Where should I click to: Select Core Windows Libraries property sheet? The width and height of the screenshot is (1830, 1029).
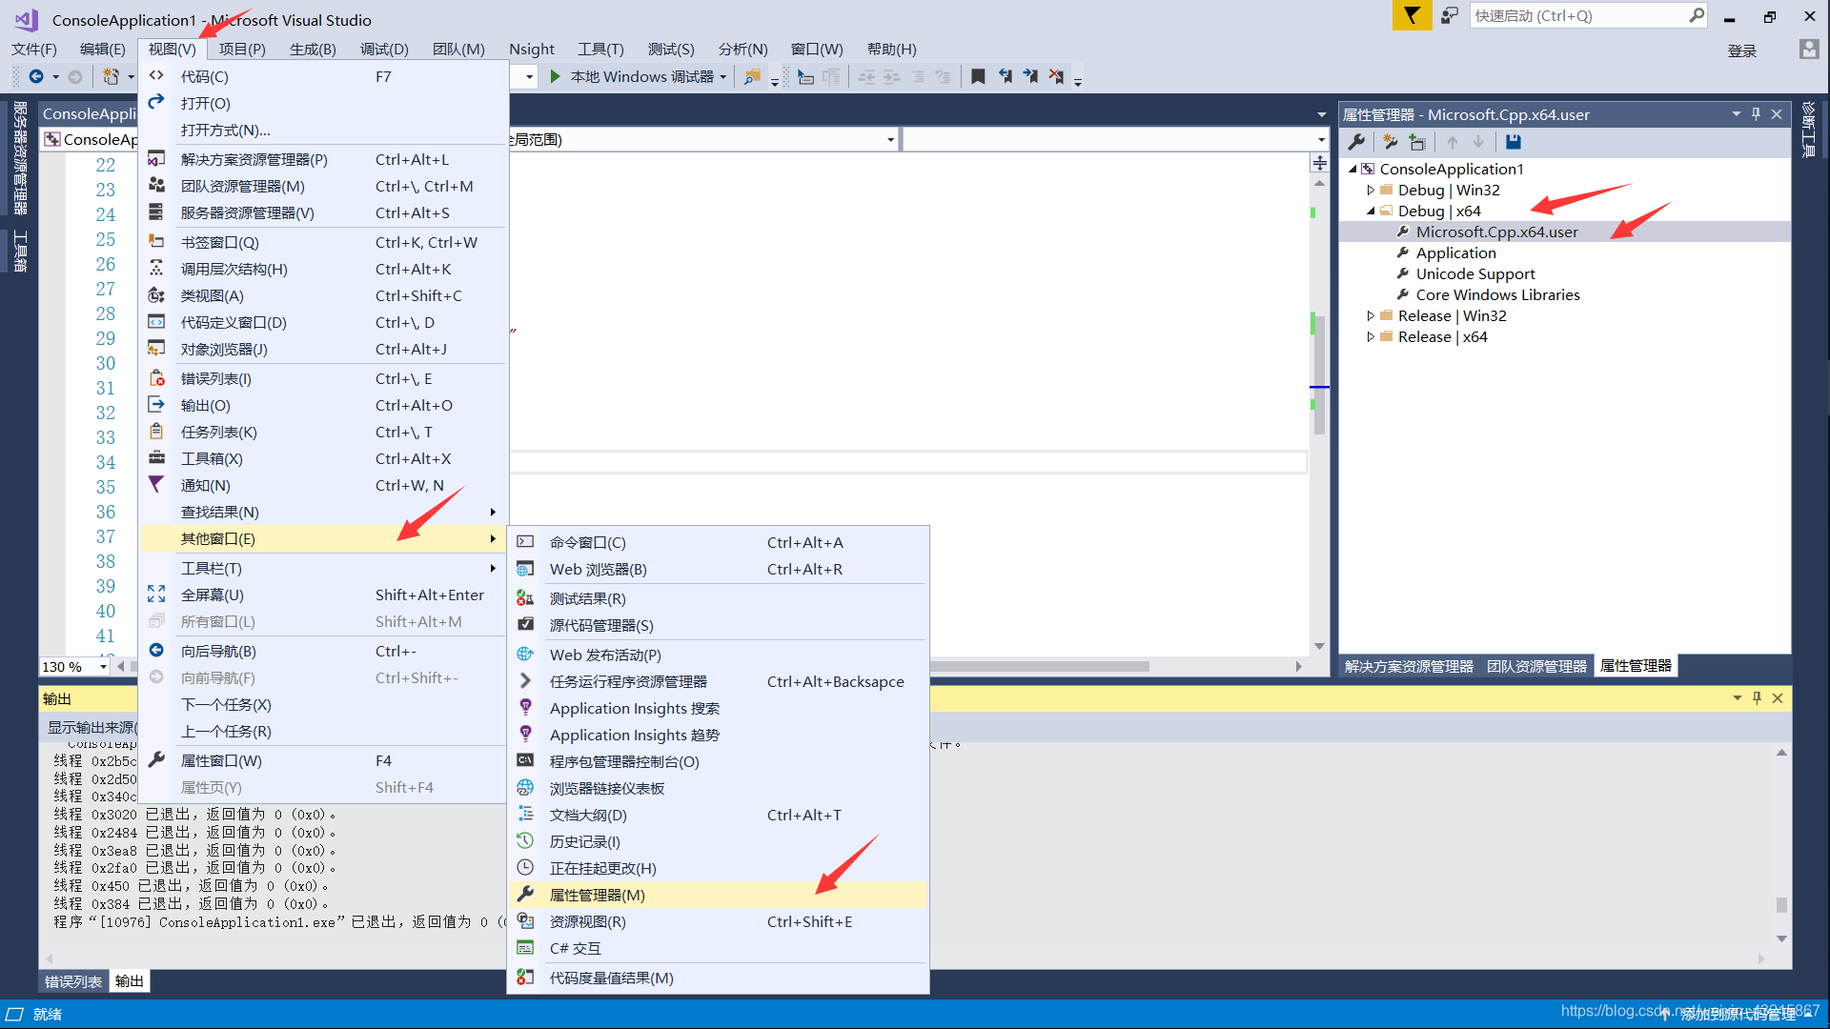coord(1497,295)
